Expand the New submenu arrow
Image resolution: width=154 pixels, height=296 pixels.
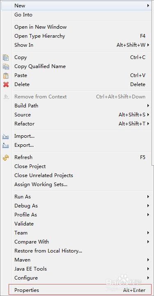[x=148, y=6]
